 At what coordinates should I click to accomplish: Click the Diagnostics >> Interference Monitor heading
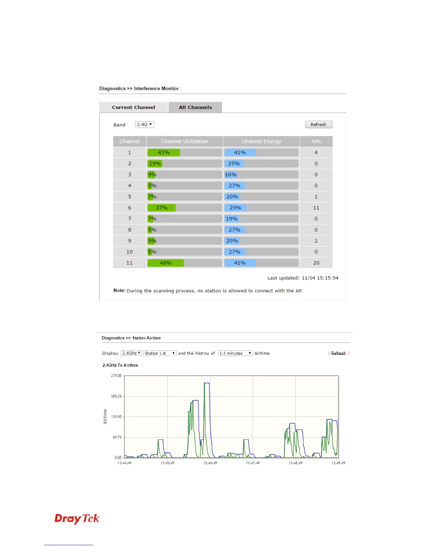(x=139, y=89)
